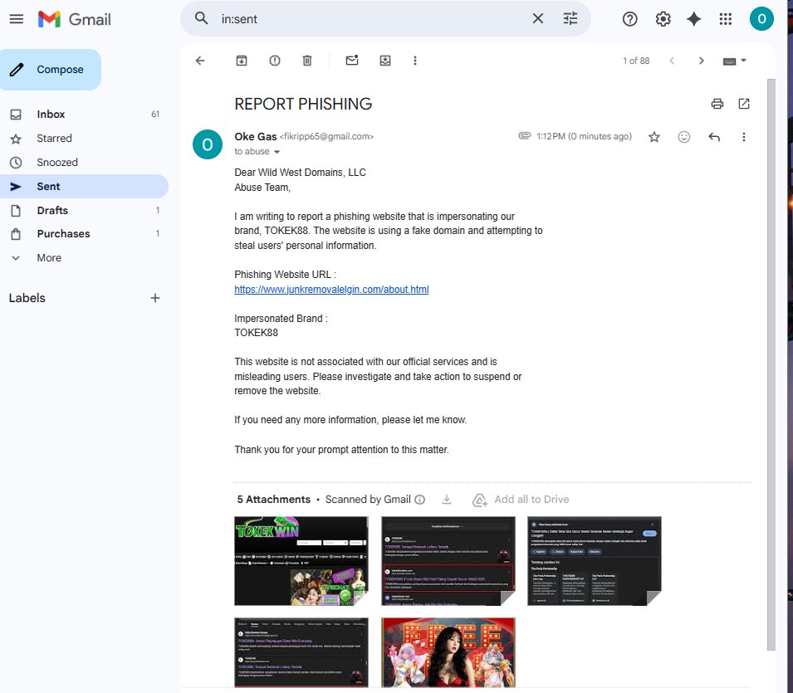Open the Drafts folder
This screenshot has height=693, width=793.
(x=84, y=210)
